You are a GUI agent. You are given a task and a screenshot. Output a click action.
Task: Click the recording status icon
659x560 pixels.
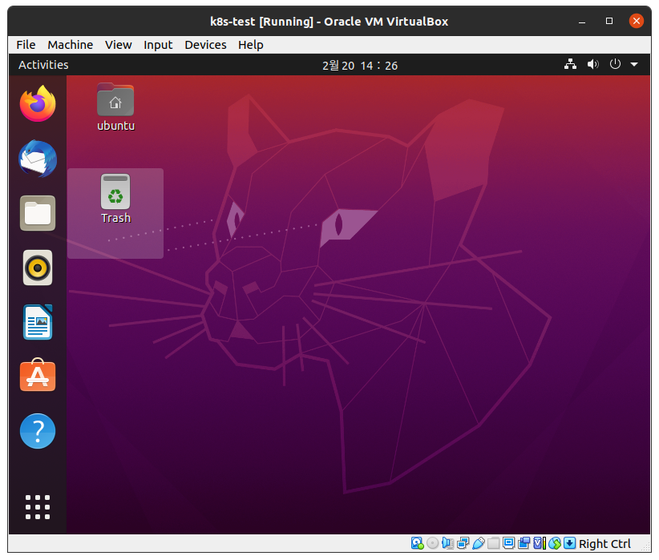[x=524, y=543]
